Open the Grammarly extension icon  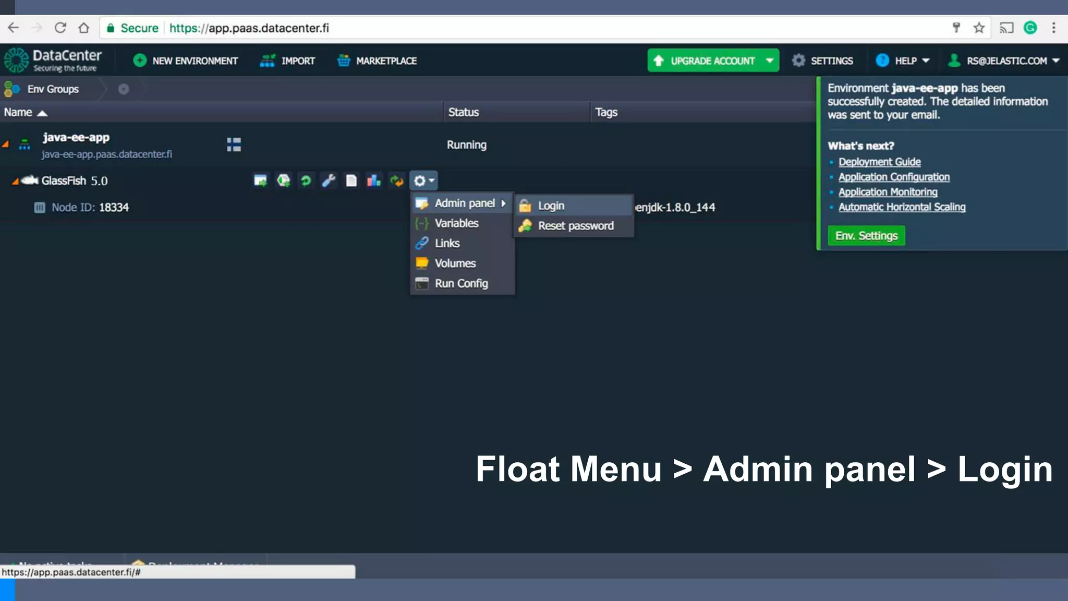pyautogui.click(x=1030, y=28)
